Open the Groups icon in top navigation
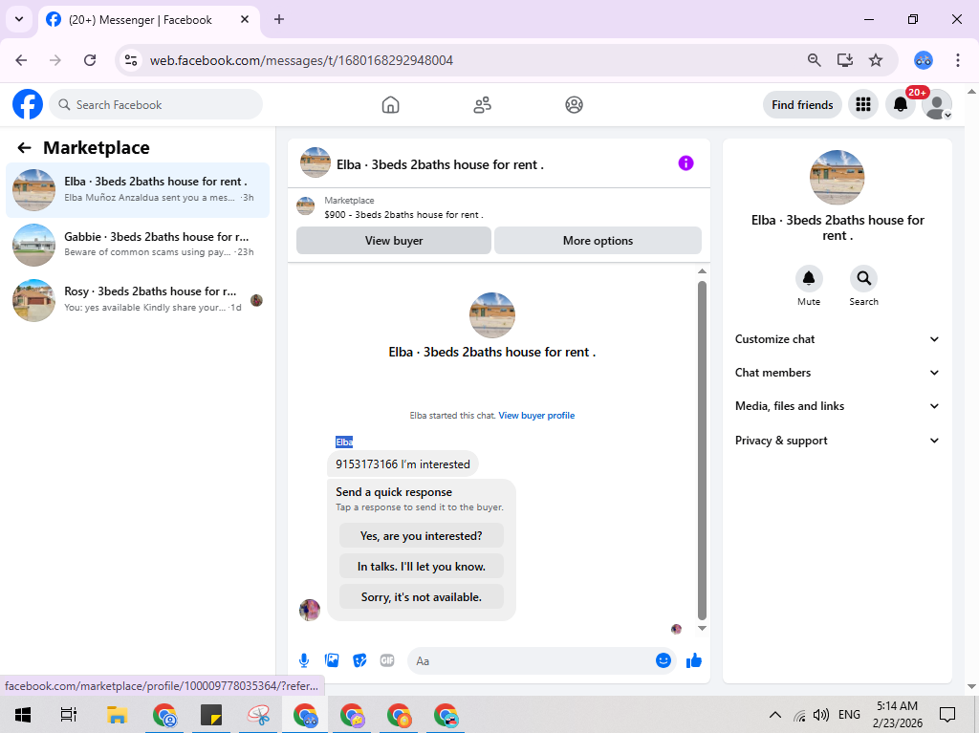Viewport: 979px width, 733px height. click(x=574, y=105)
